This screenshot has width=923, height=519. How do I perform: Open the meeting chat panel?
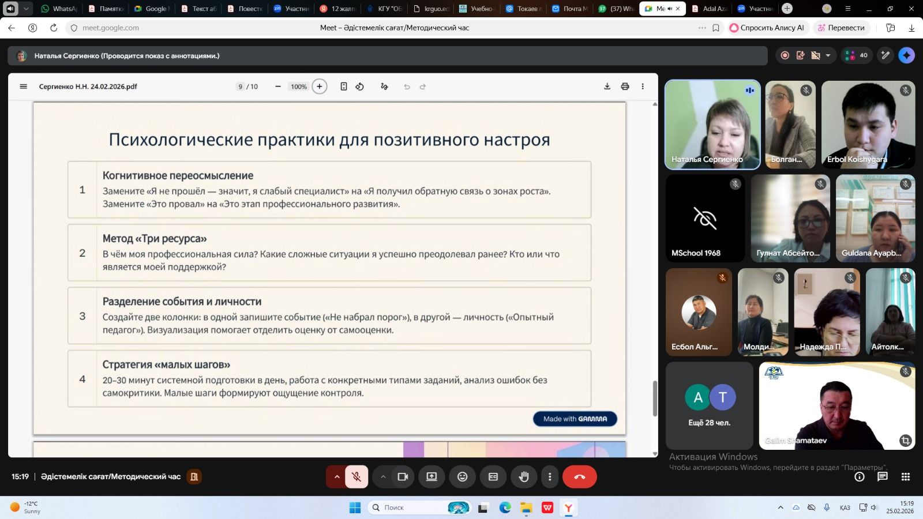pyautogui.click(x=882, y=476)
